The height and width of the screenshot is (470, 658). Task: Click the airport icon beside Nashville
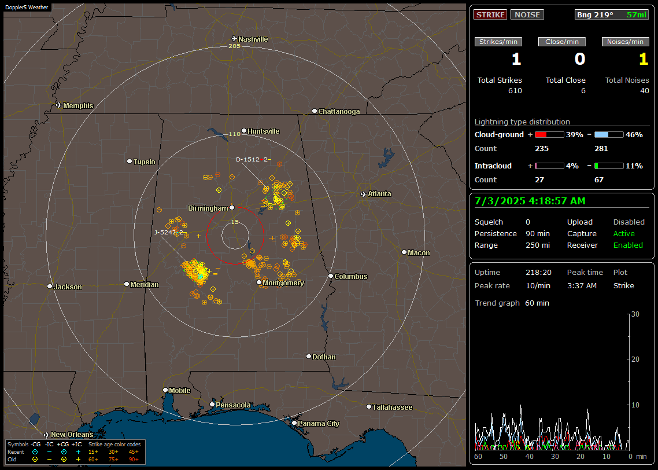[x=234, y=39]
